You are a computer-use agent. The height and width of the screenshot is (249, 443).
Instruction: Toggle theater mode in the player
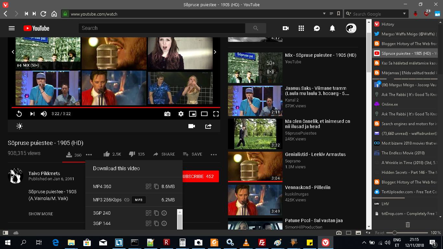coord(204,114)
